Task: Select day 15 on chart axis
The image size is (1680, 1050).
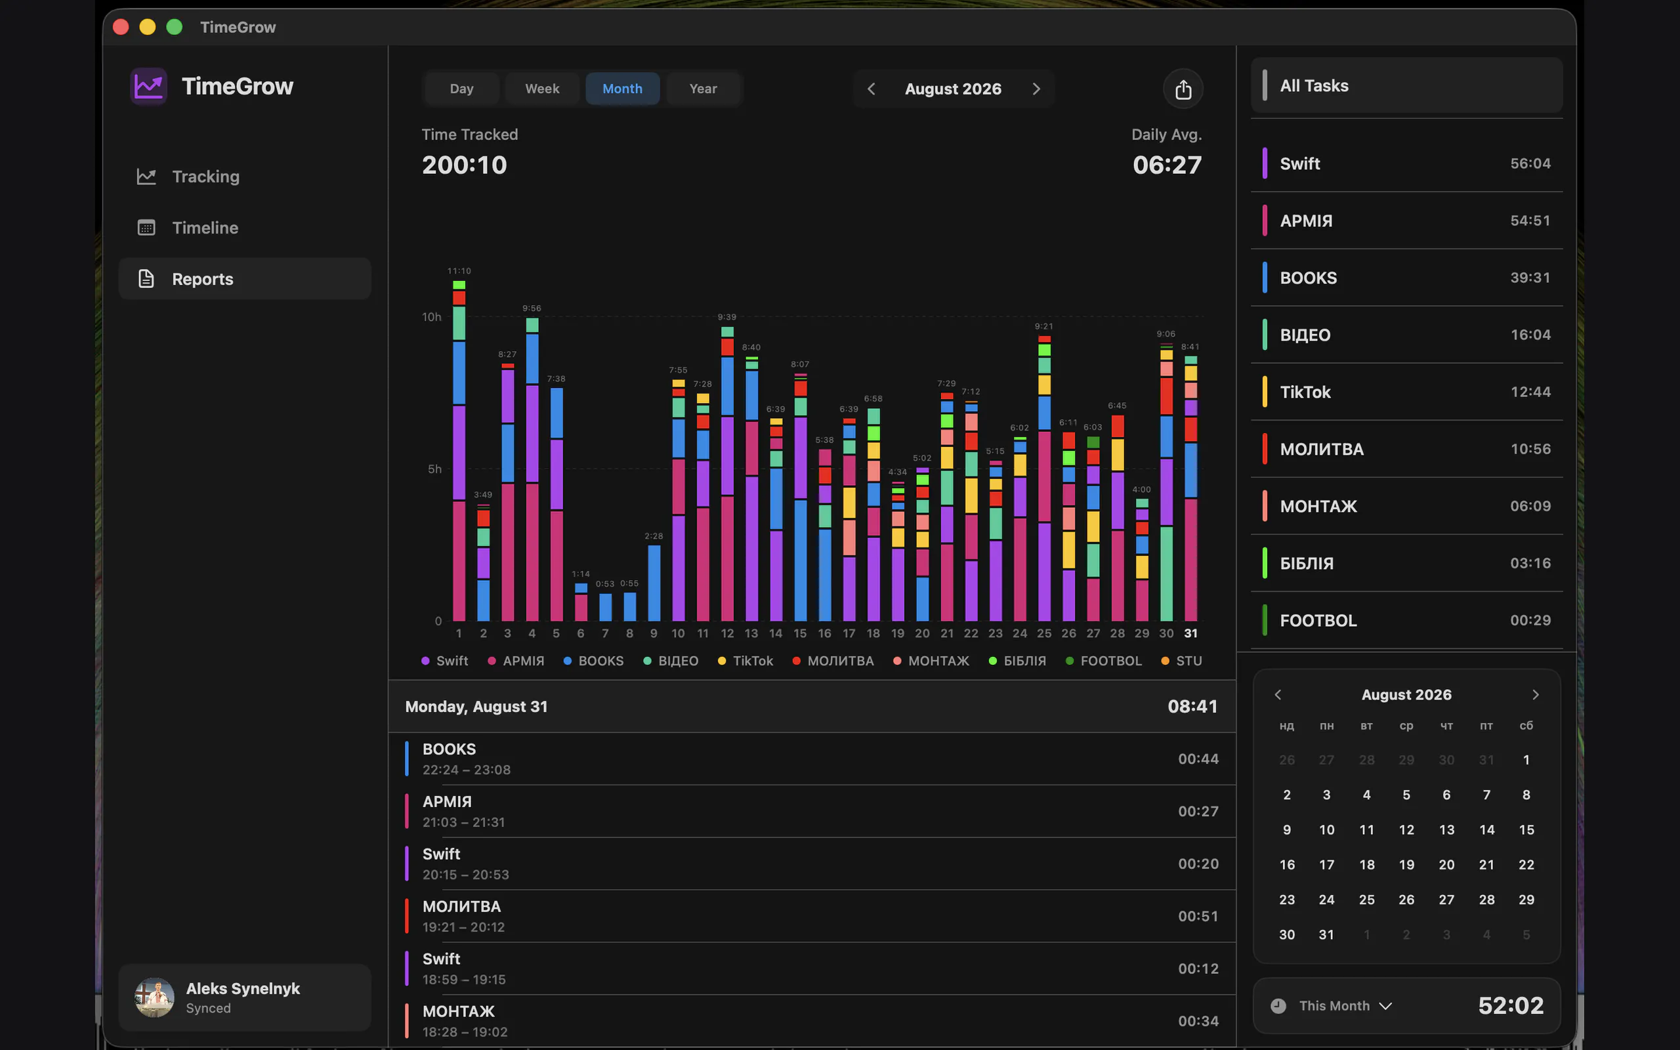Action: point(800,633)
